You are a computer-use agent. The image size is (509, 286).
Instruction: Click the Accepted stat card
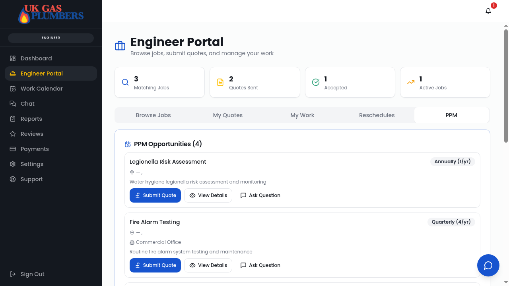pyautogui.click(x=350, y=82)
